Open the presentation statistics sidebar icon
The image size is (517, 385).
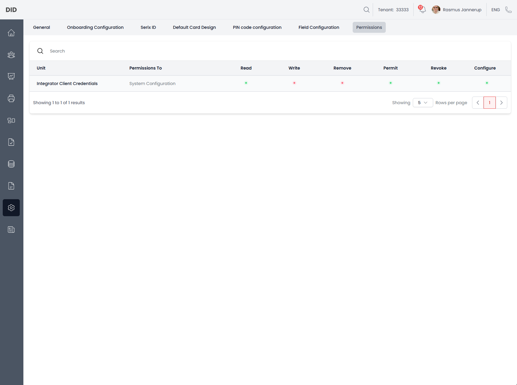pyautogui.click(x=11, y=77)
